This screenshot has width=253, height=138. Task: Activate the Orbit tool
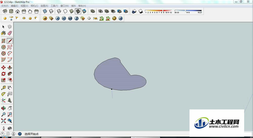(3, 108)
